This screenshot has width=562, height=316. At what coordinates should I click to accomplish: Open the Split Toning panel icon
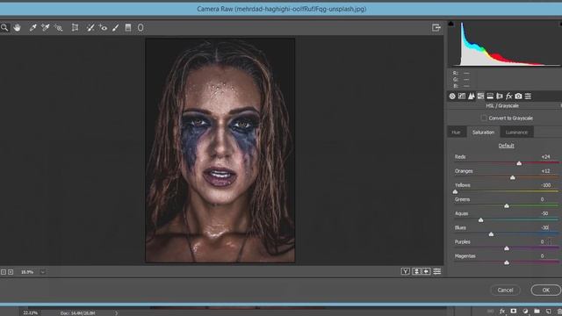pos(490,96)
